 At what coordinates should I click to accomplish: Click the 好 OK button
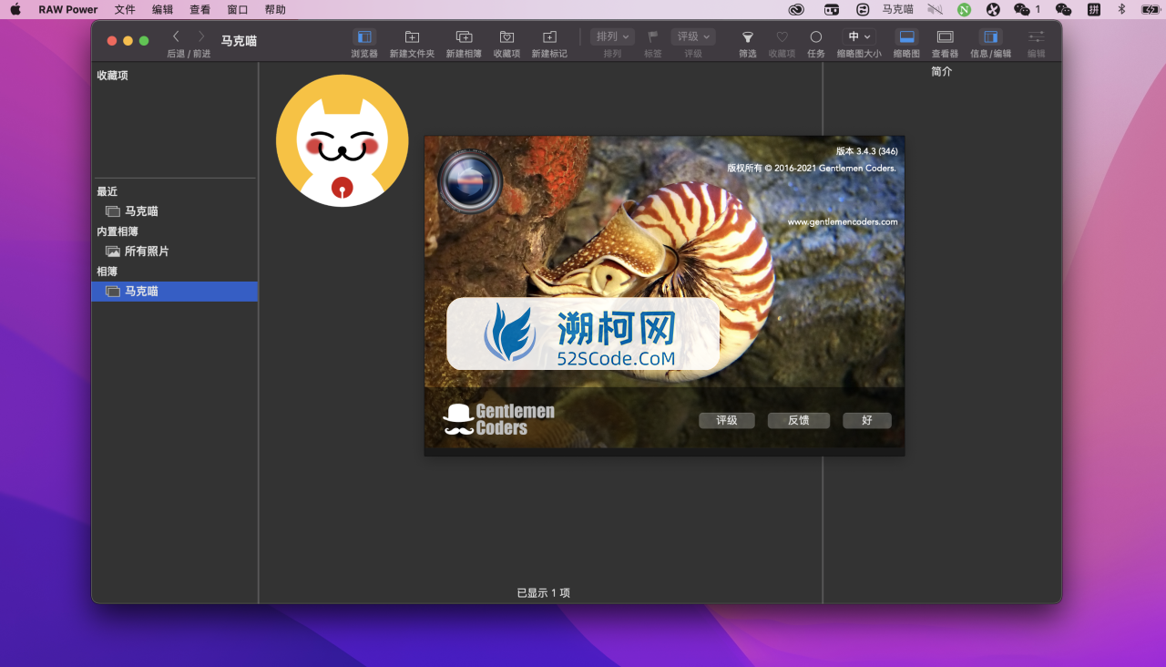866,420
